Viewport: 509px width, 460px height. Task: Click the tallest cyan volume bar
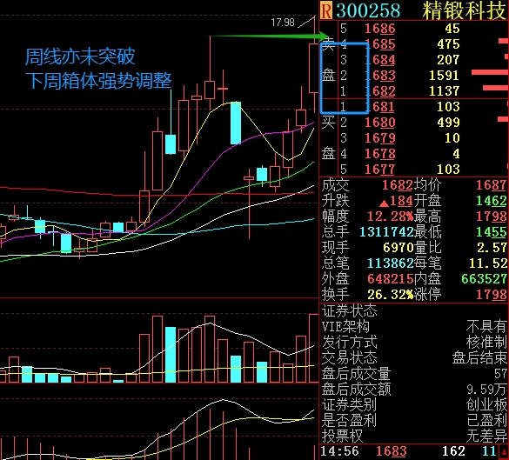(171, 355)
